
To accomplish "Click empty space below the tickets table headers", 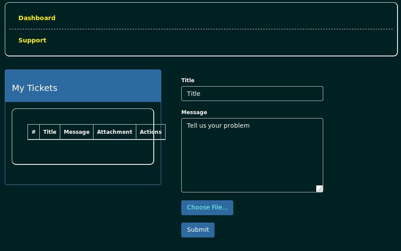I will (83, 152).
